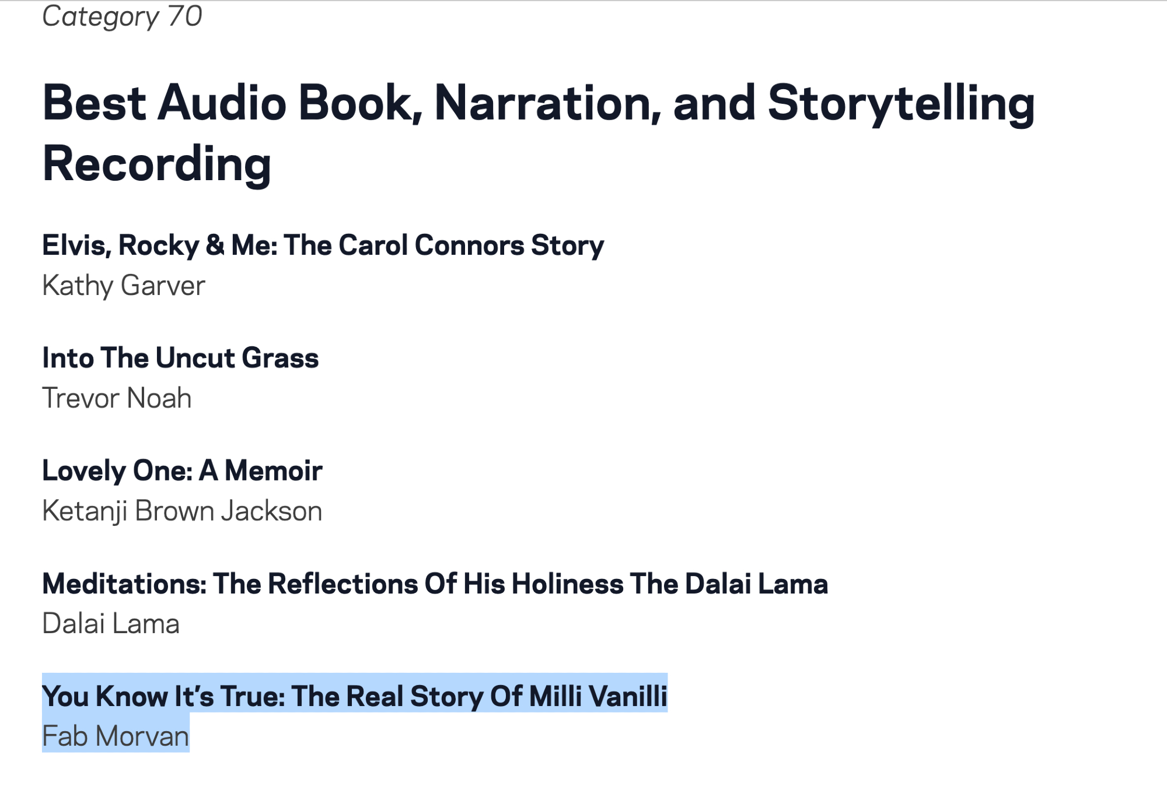Click the Dalai Lama artist line
The height and width of the screenshot is (811, 1167).
pyautogui.click(x=111, y=623)
